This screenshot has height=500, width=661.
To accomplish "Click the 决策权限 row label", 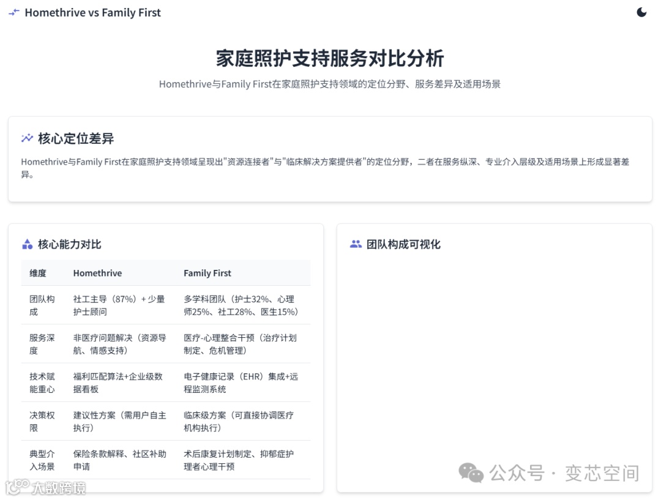I will (x=42, y=422).
